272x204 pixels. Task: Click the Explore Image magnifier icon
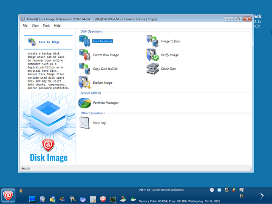(x=85, y=82)
